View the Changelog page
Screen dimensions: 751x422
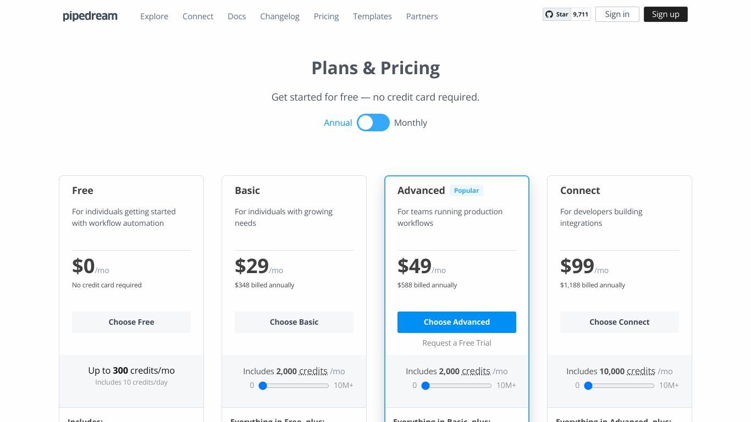click(x=280, y=16)
